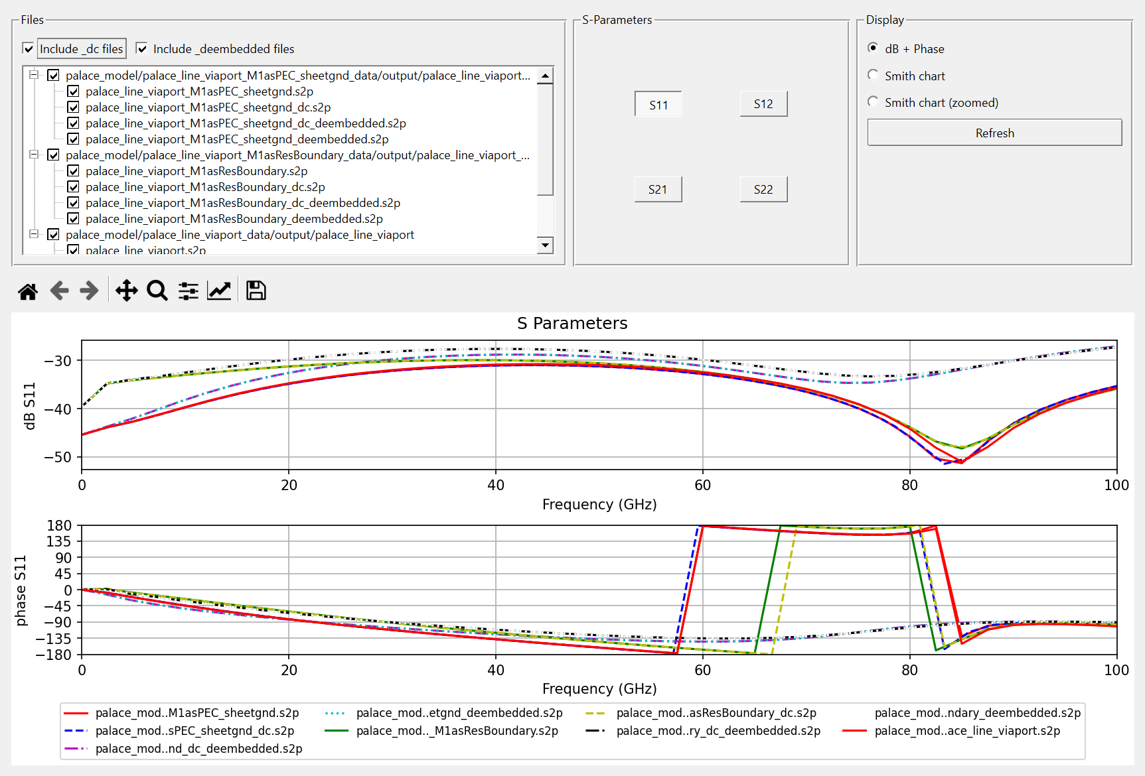Click the phase S11 y-axis label
1145x776 pixels.
[21, 590]
